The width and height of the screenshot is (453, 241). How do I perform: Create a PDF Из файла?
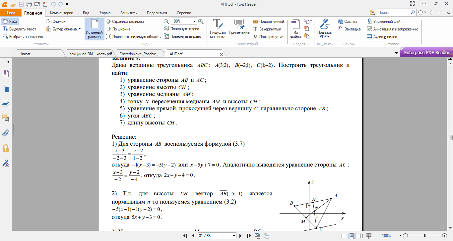click(x=295, y=29)
